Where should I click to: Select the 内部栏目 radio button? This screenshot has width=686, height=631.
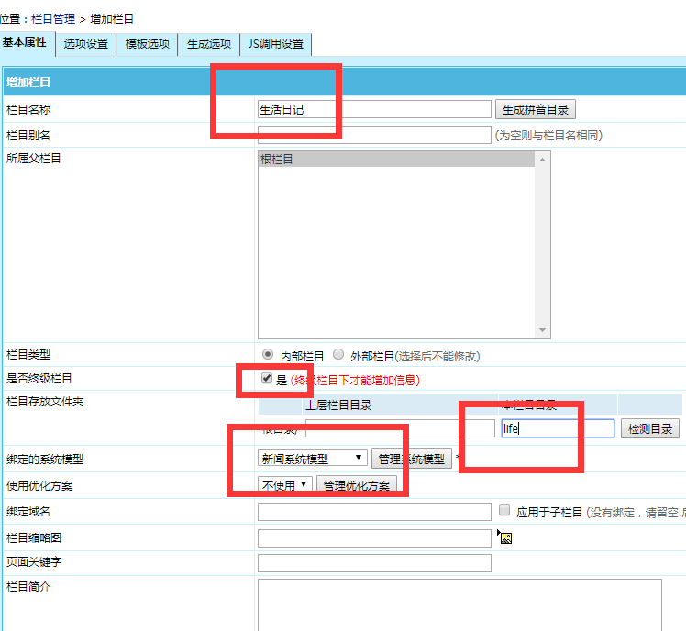click(x=268, y=354)
